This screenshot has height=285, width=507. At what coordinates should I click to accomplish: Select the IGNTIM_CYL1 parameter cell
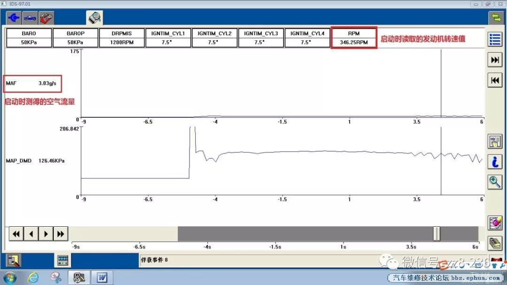pos(168,38)
